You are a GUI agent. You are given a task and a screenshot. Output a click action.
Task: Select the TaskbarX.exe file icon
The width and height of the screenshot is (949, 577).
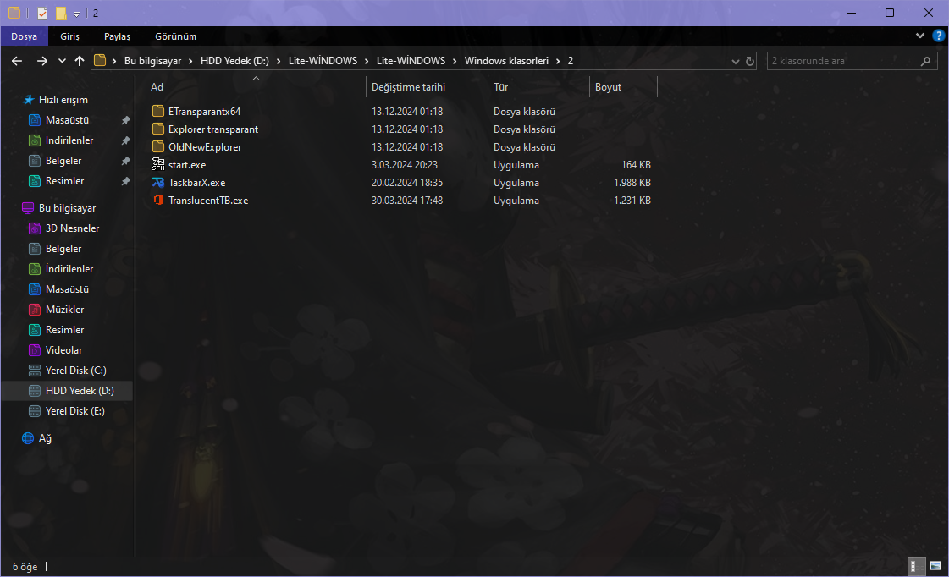pyautogui.click(x=158, y=183)
